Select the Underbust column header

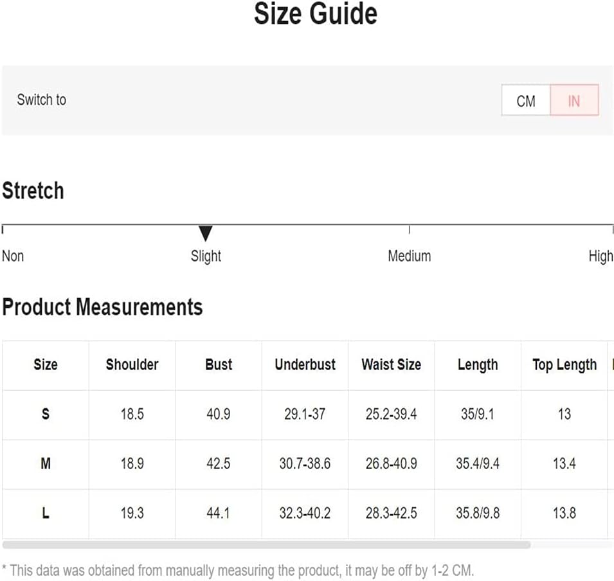pyautogui.click(x=305, y=364)
